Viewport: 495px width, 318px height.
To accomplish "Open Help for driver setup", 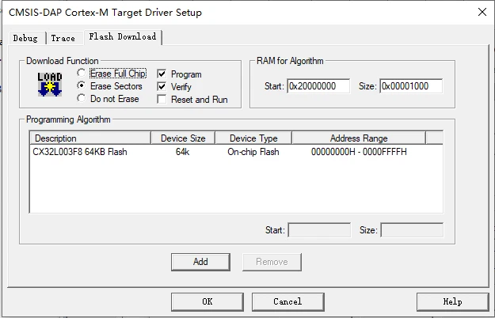I will tap(452, 301).
